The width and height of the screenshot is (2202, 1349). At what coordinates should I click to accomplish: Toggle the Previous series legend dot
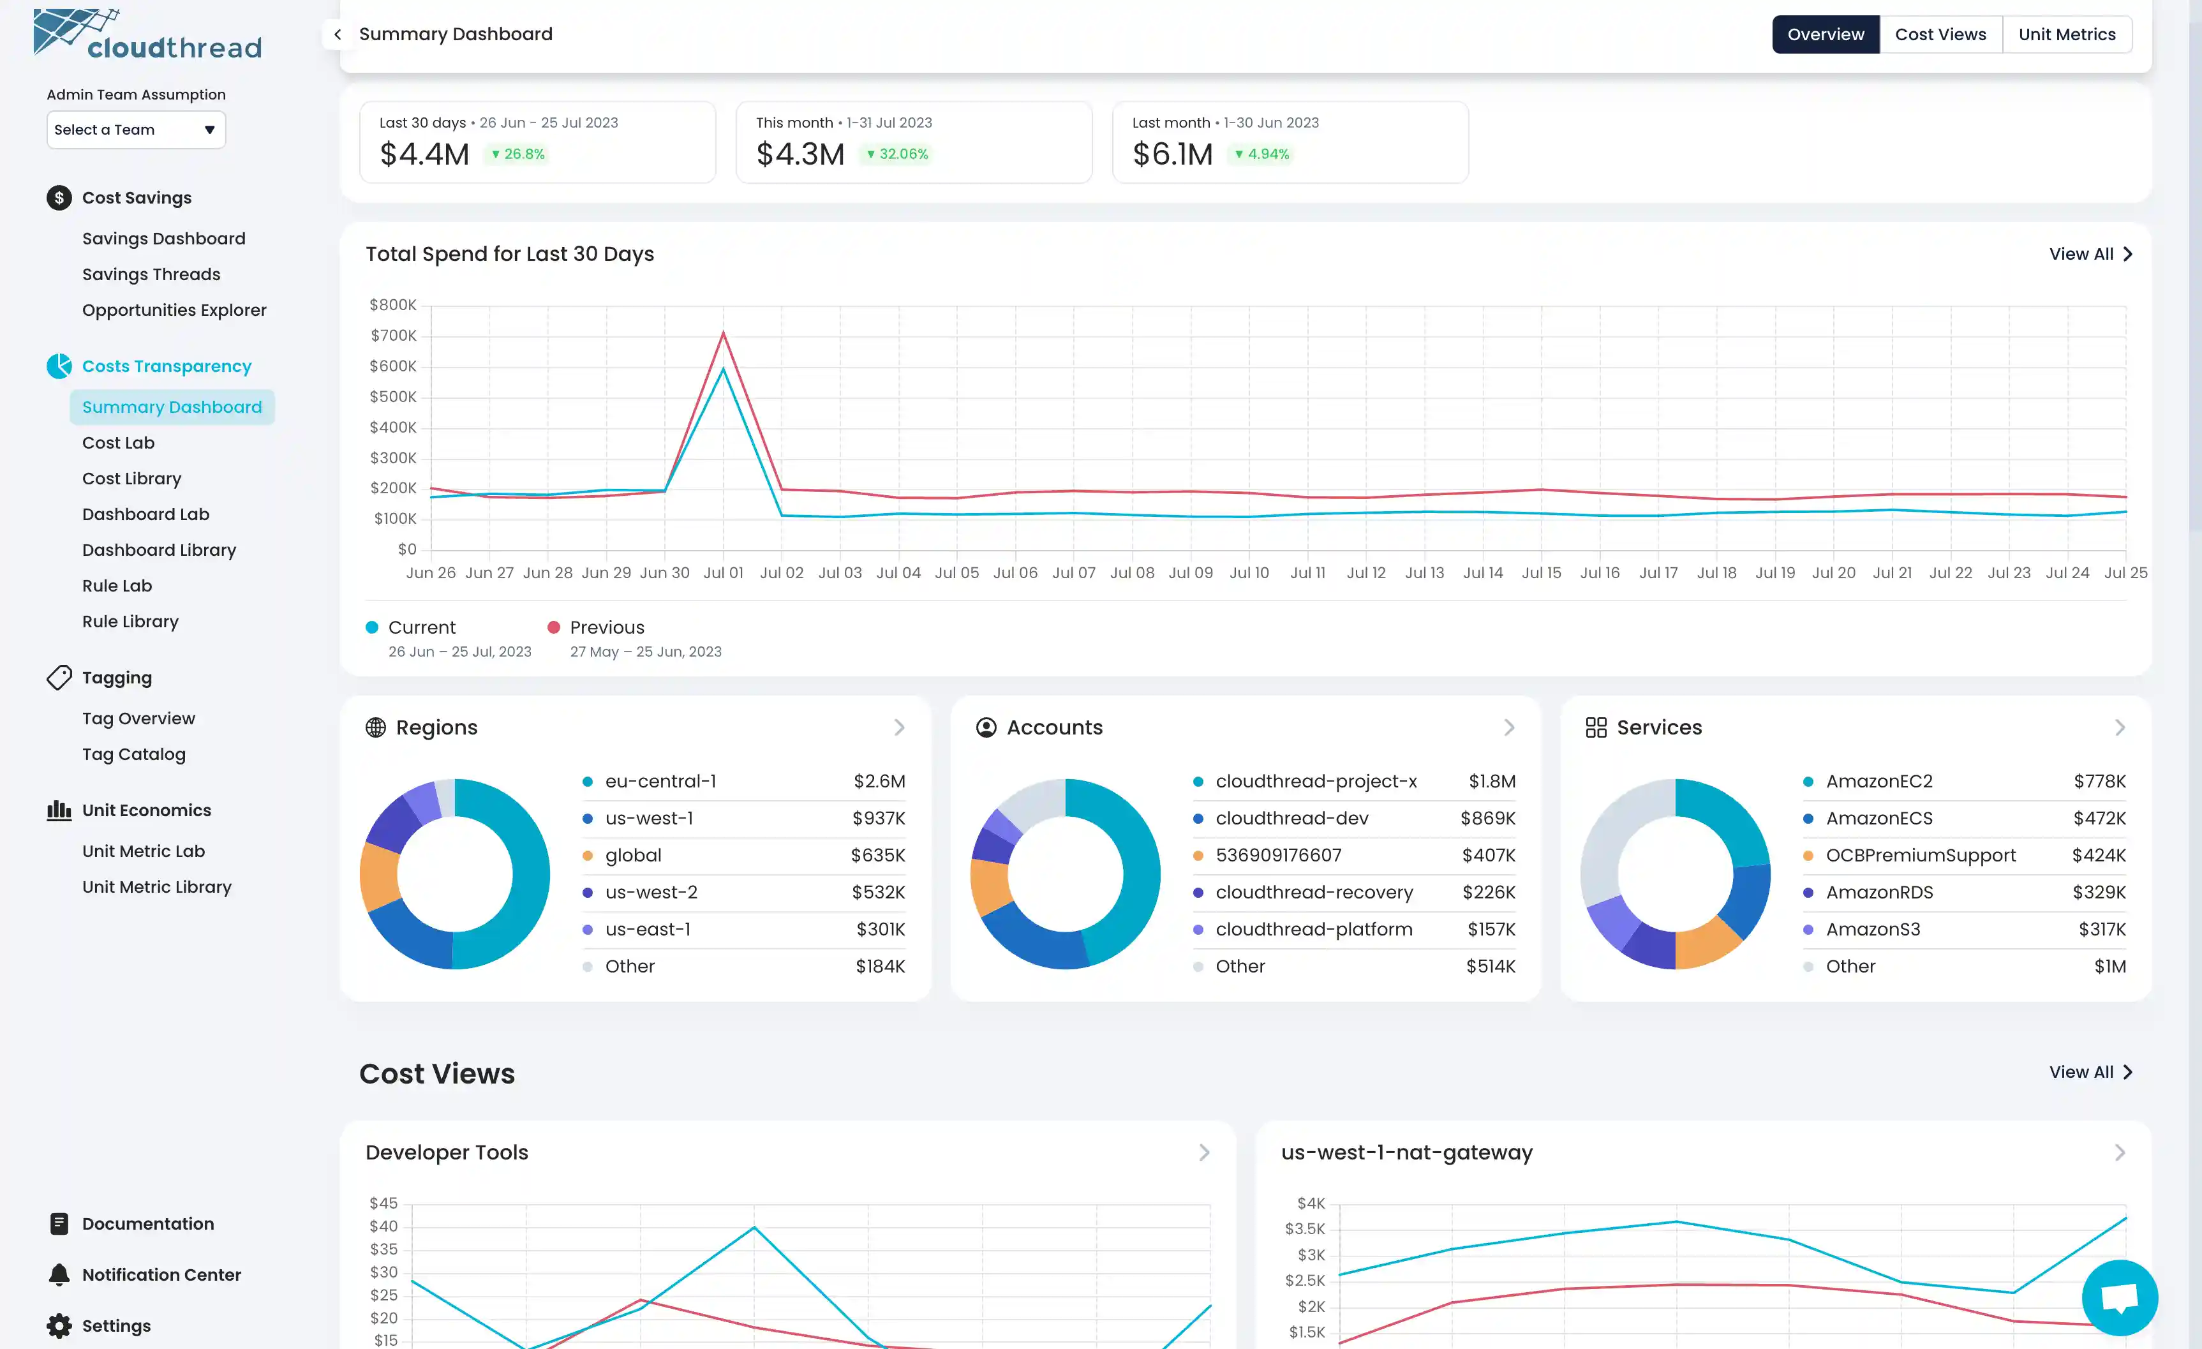click(554, 627)
